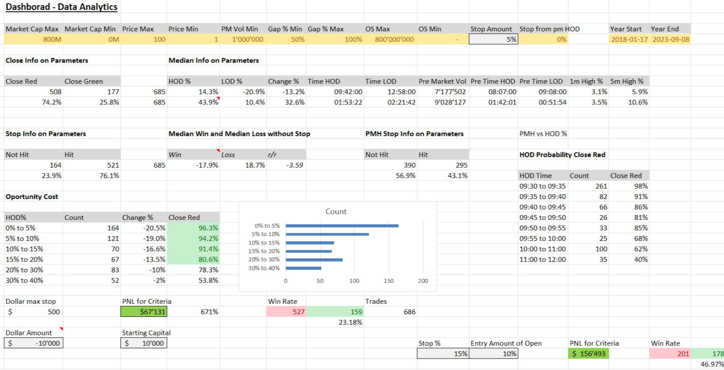
Task: Open the comment marker on the Win header cell
Action: (x=218, y=152)
